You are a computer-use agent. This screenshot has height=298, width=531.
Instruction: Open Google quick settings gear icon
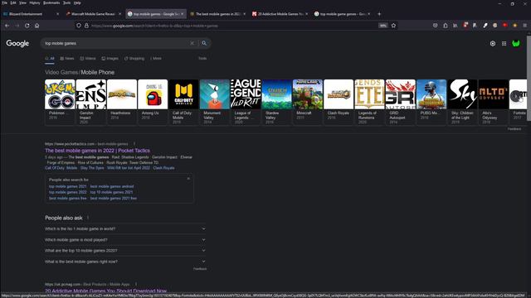click(x=493, y=44)
